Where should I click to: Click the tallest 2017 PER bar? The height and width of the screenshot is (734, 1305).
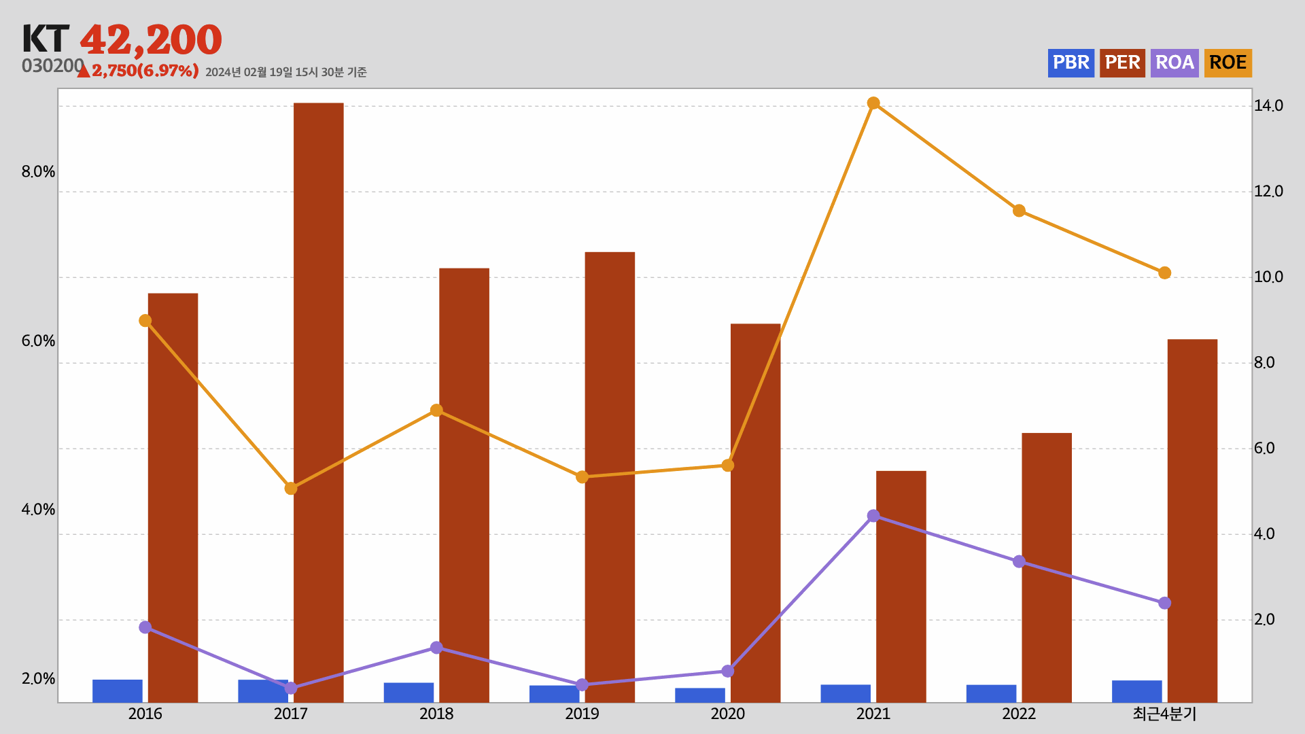pyautogui.click(x=319, y=402)
